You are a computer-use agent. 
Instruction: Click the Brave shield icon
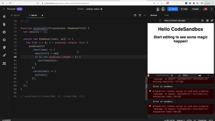point(167,3)
